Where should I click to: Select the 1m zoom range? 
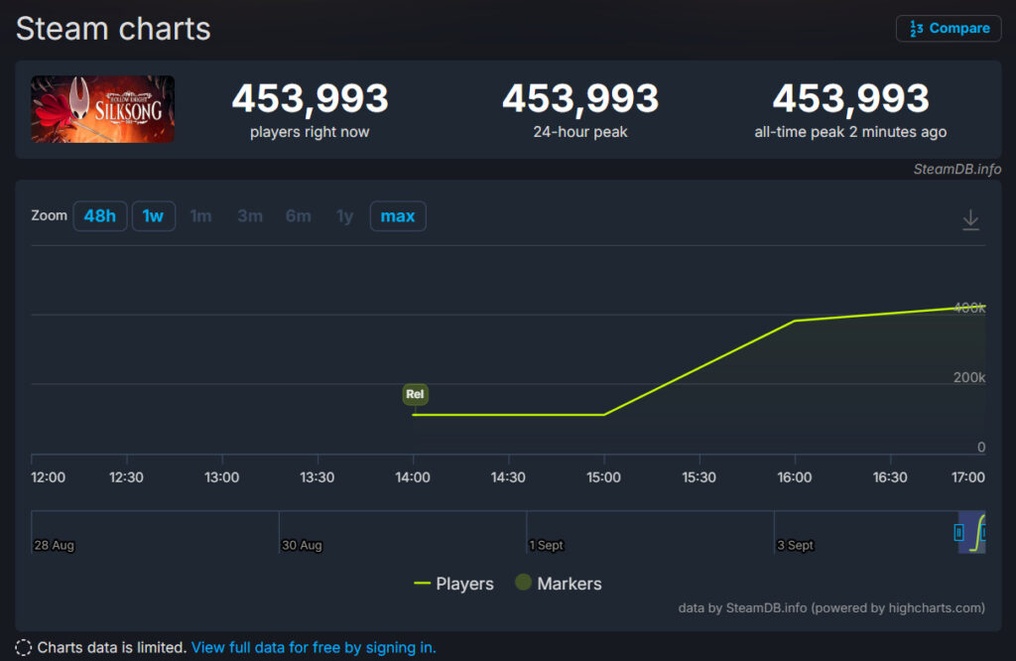tap(200, 216)
